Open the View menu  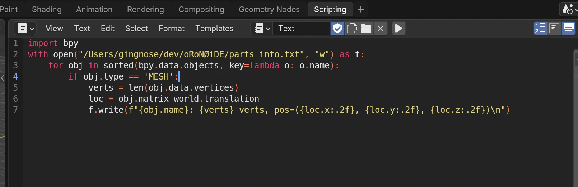[54, 28]
